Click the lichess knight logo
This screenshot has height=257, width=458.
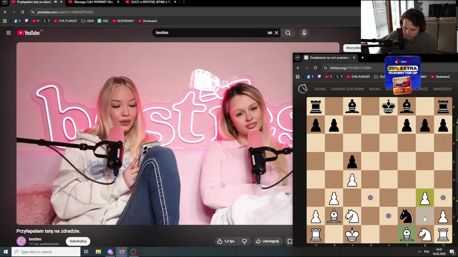(x=303, y=89)
